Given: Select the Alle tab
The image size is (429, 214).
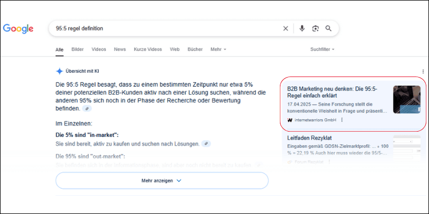Looking at the screenshot, I should 60,50.
